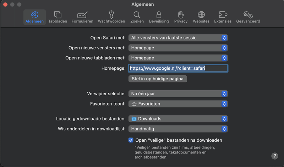Open the Beveiliging lock icon

(x=159, y=15)
